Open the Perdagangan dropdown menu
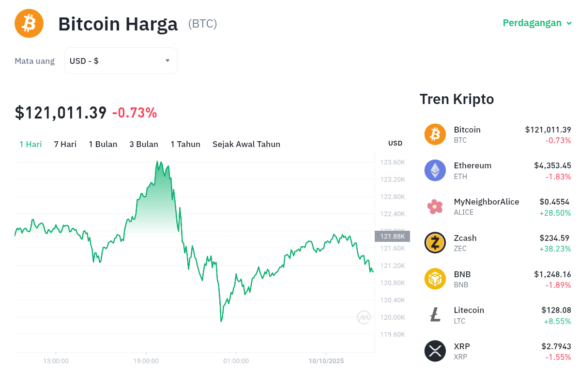Screen dimensions: 579x371 tap(537, 23)
